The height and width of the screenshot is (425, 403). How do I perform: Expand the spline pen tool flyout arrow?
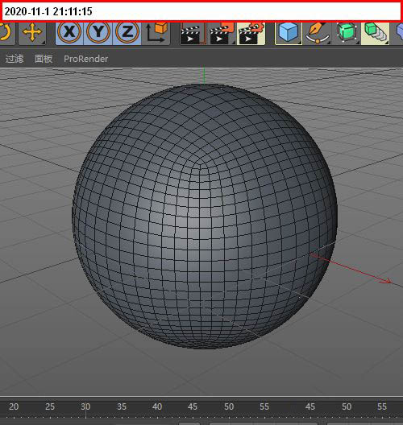[329, 43]
